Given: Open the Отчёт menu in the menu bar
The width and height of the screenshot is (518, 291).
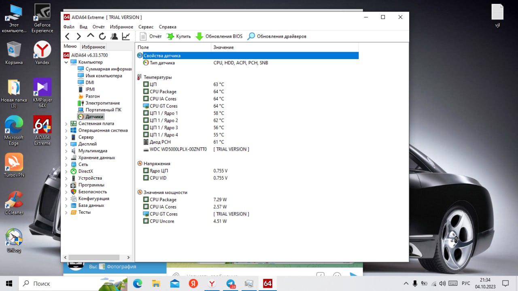Looking at the screenshot, I should point(98,27).
